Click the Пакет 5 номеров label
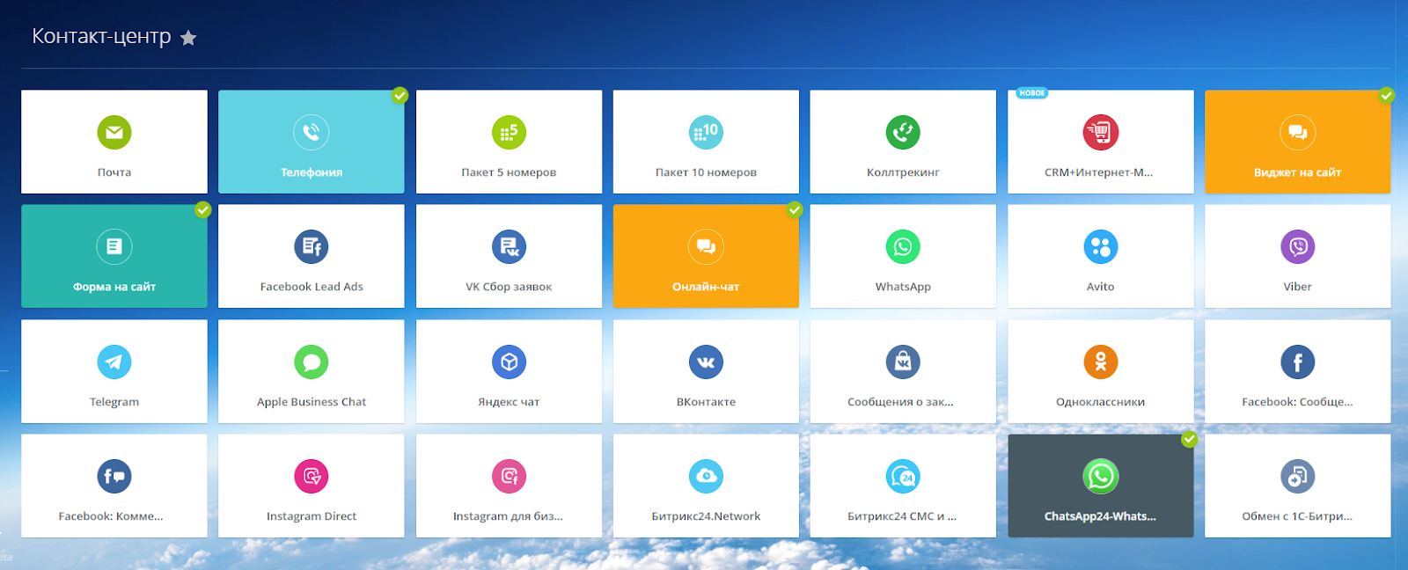 tap(509, 172)
